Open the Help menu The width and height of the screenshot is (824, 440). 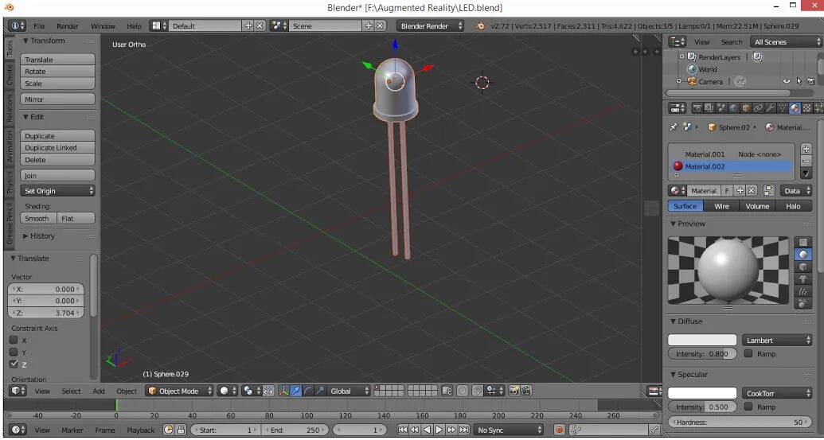134,25
